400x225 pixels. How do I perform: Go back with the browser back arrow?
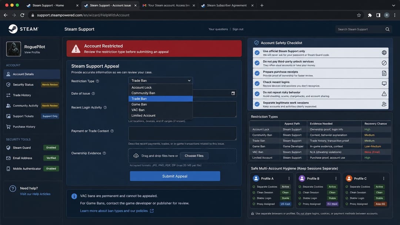coord(6,15)
